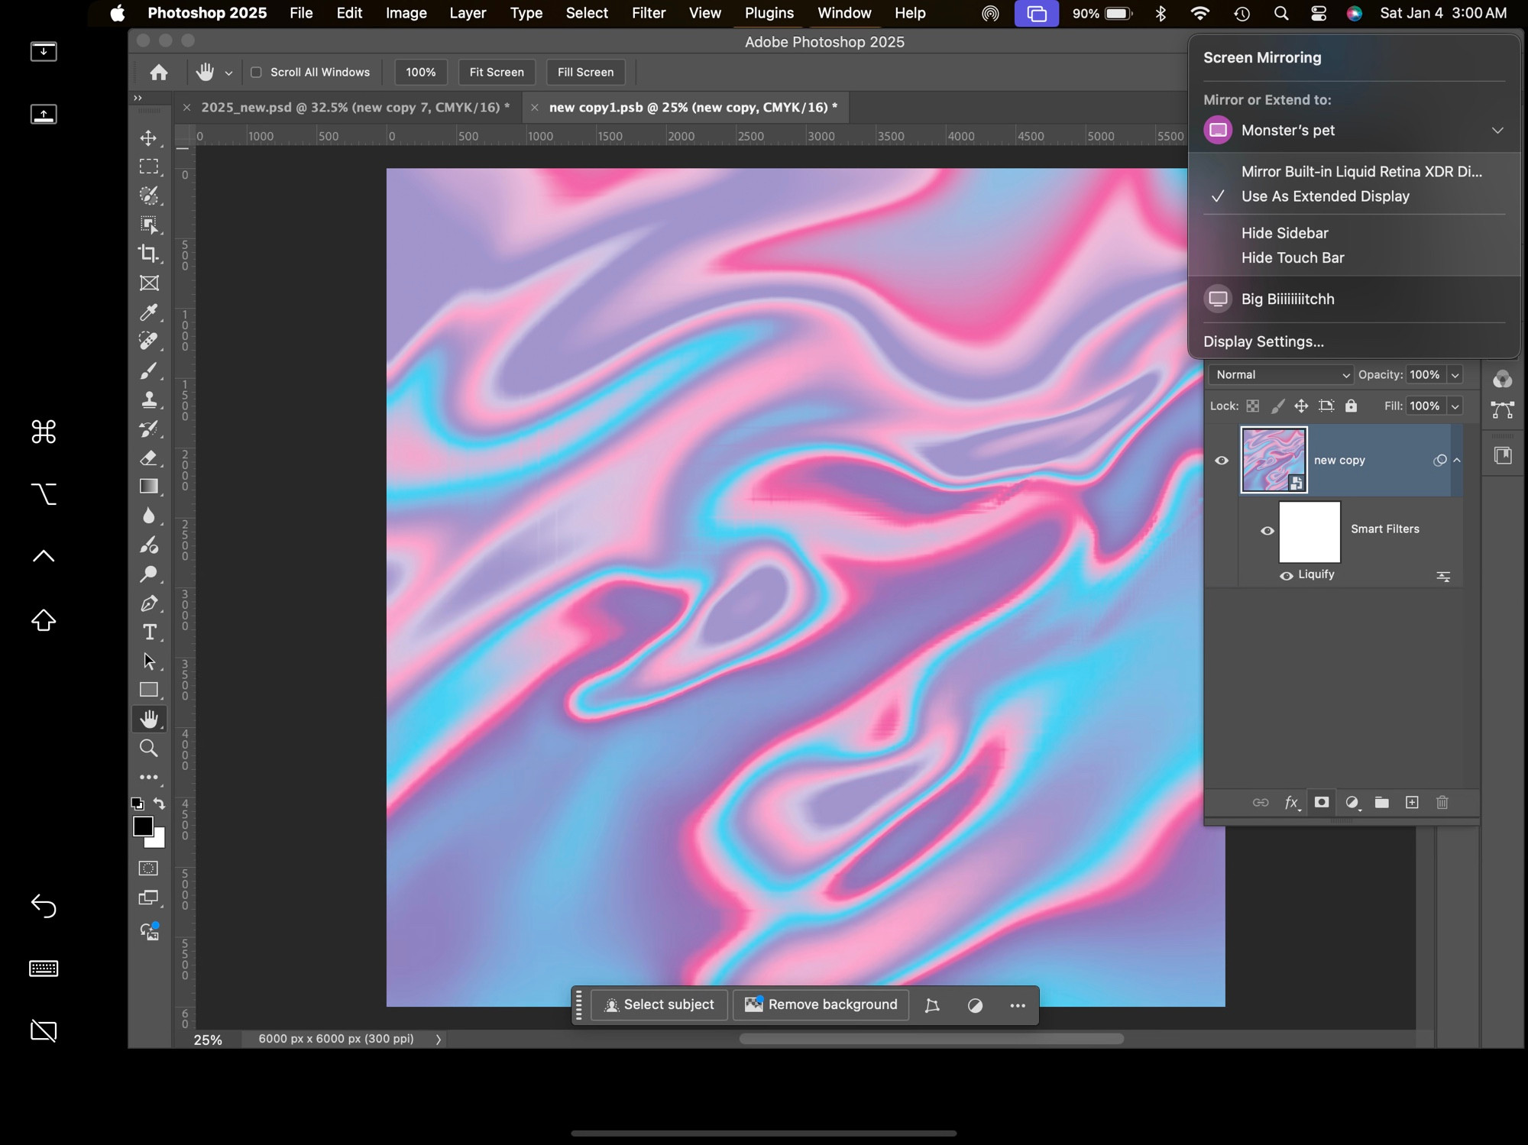This screenshot has height=1145, width=1528.
Task: Open the Window menu
Action: pyautogui.click(x=844, y=13)
